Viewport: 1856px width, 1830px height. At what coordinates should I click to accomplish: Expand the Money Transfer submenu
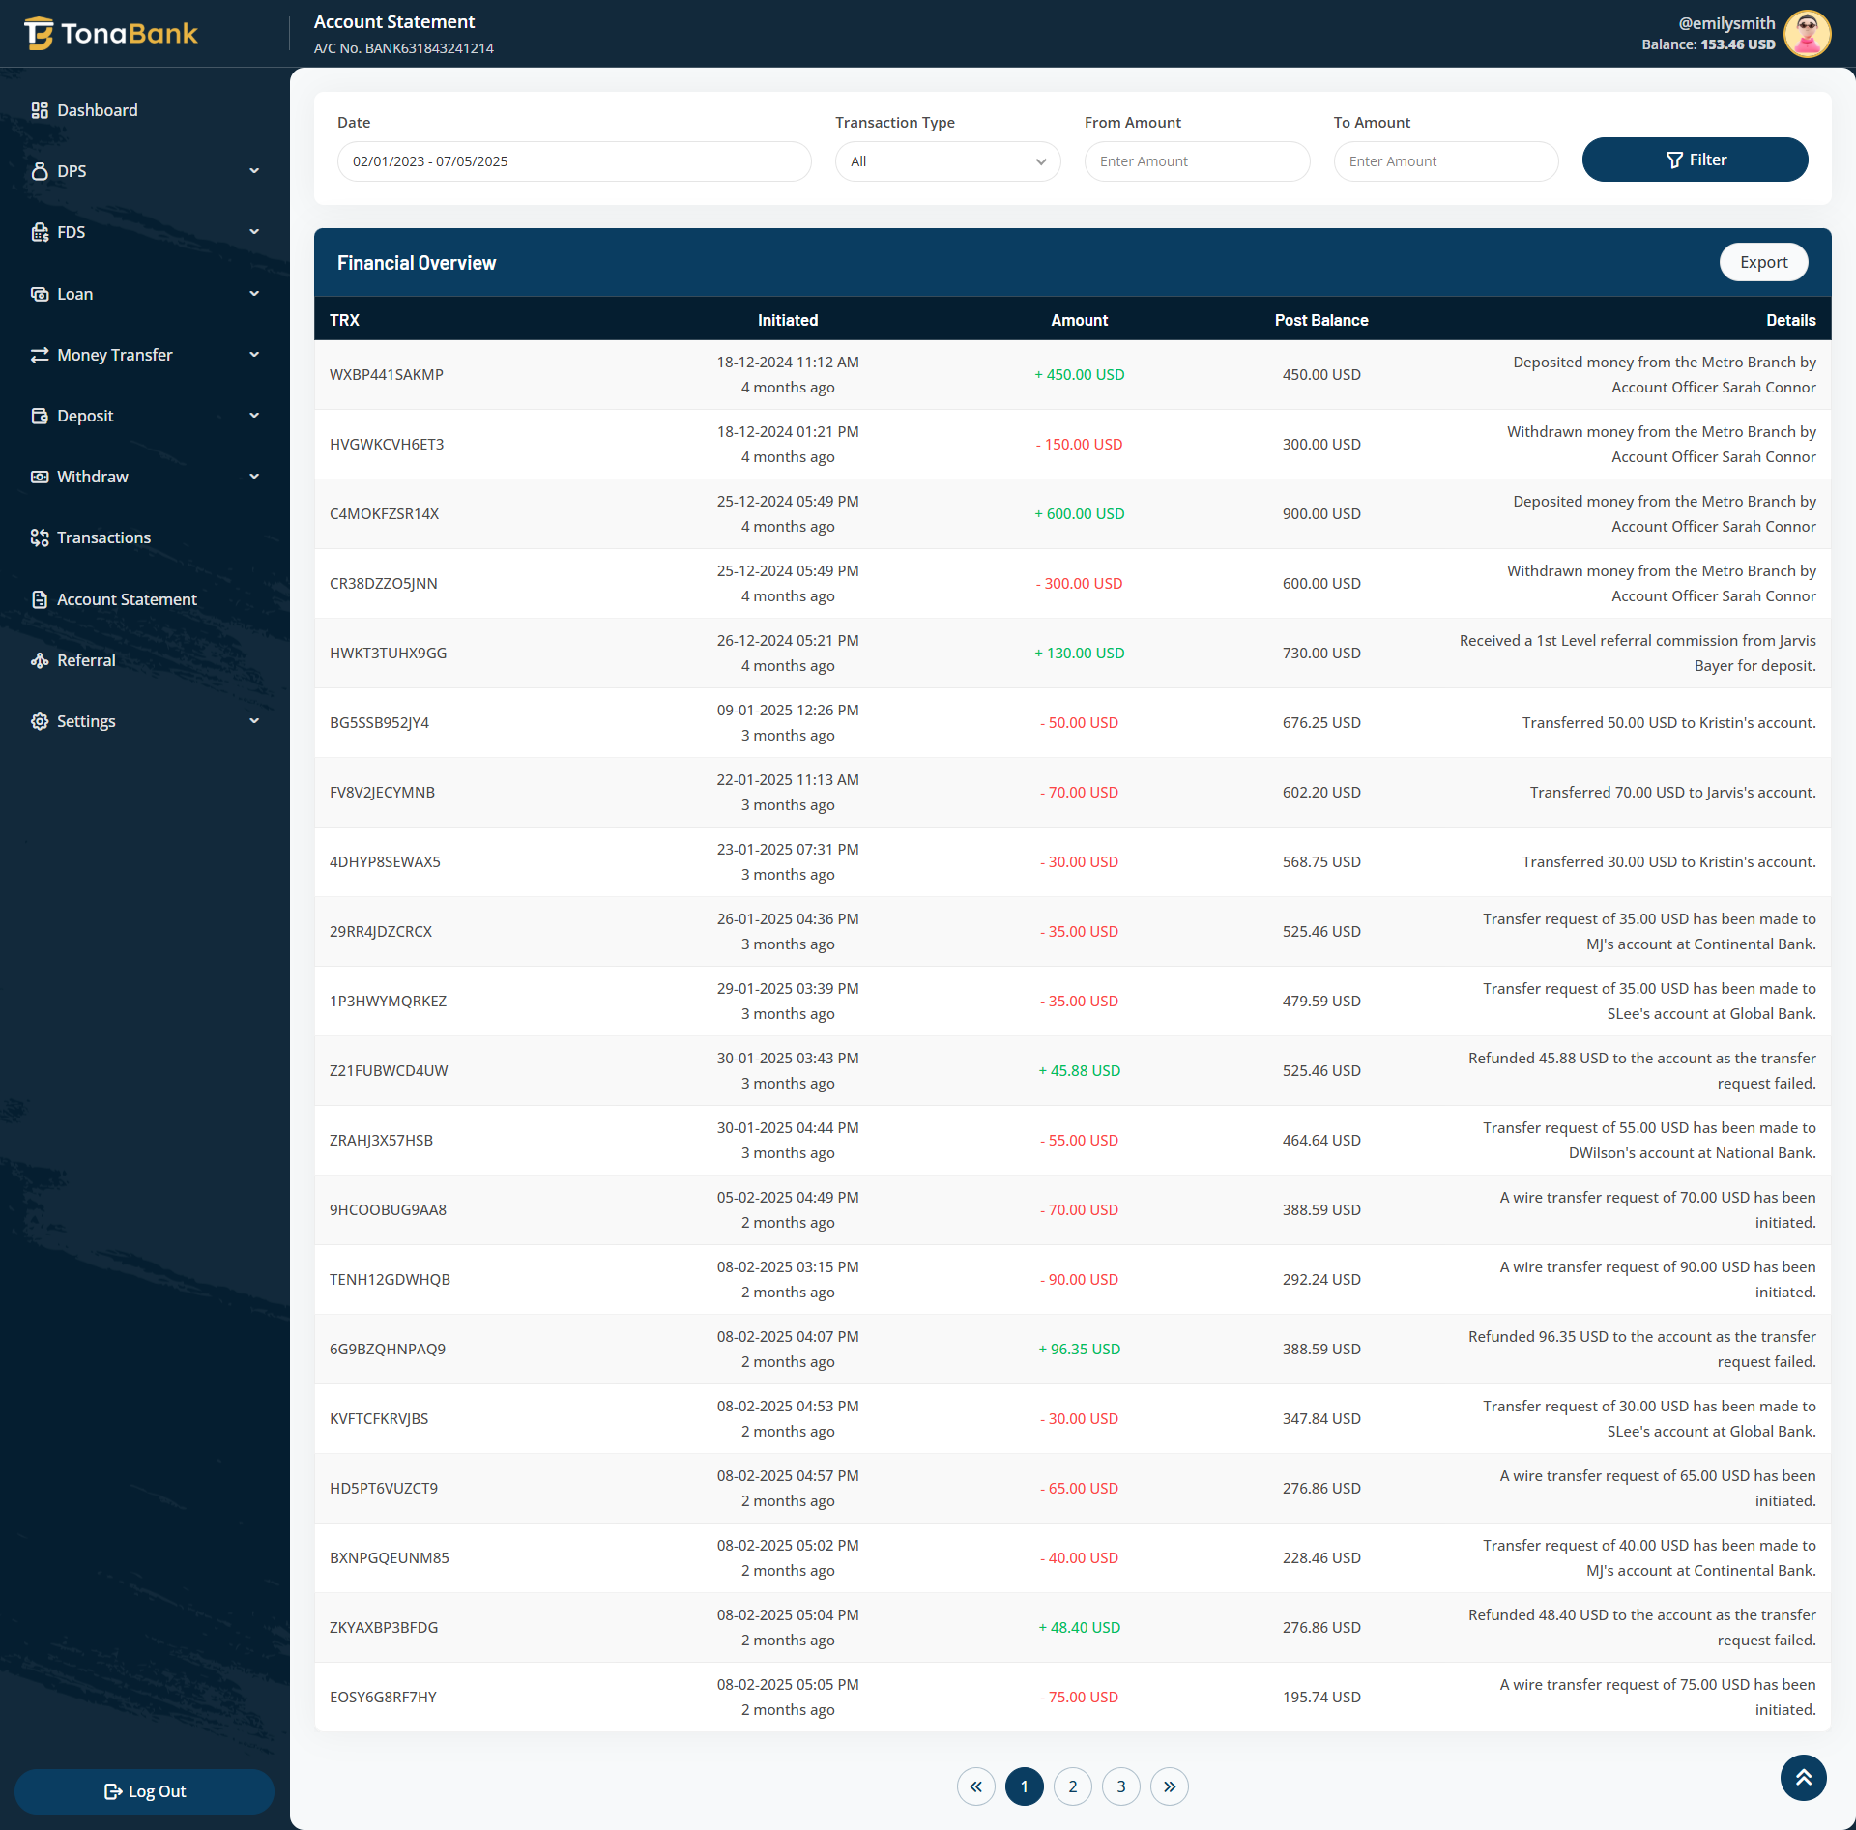pyautogui.click(x=145, y=355)
